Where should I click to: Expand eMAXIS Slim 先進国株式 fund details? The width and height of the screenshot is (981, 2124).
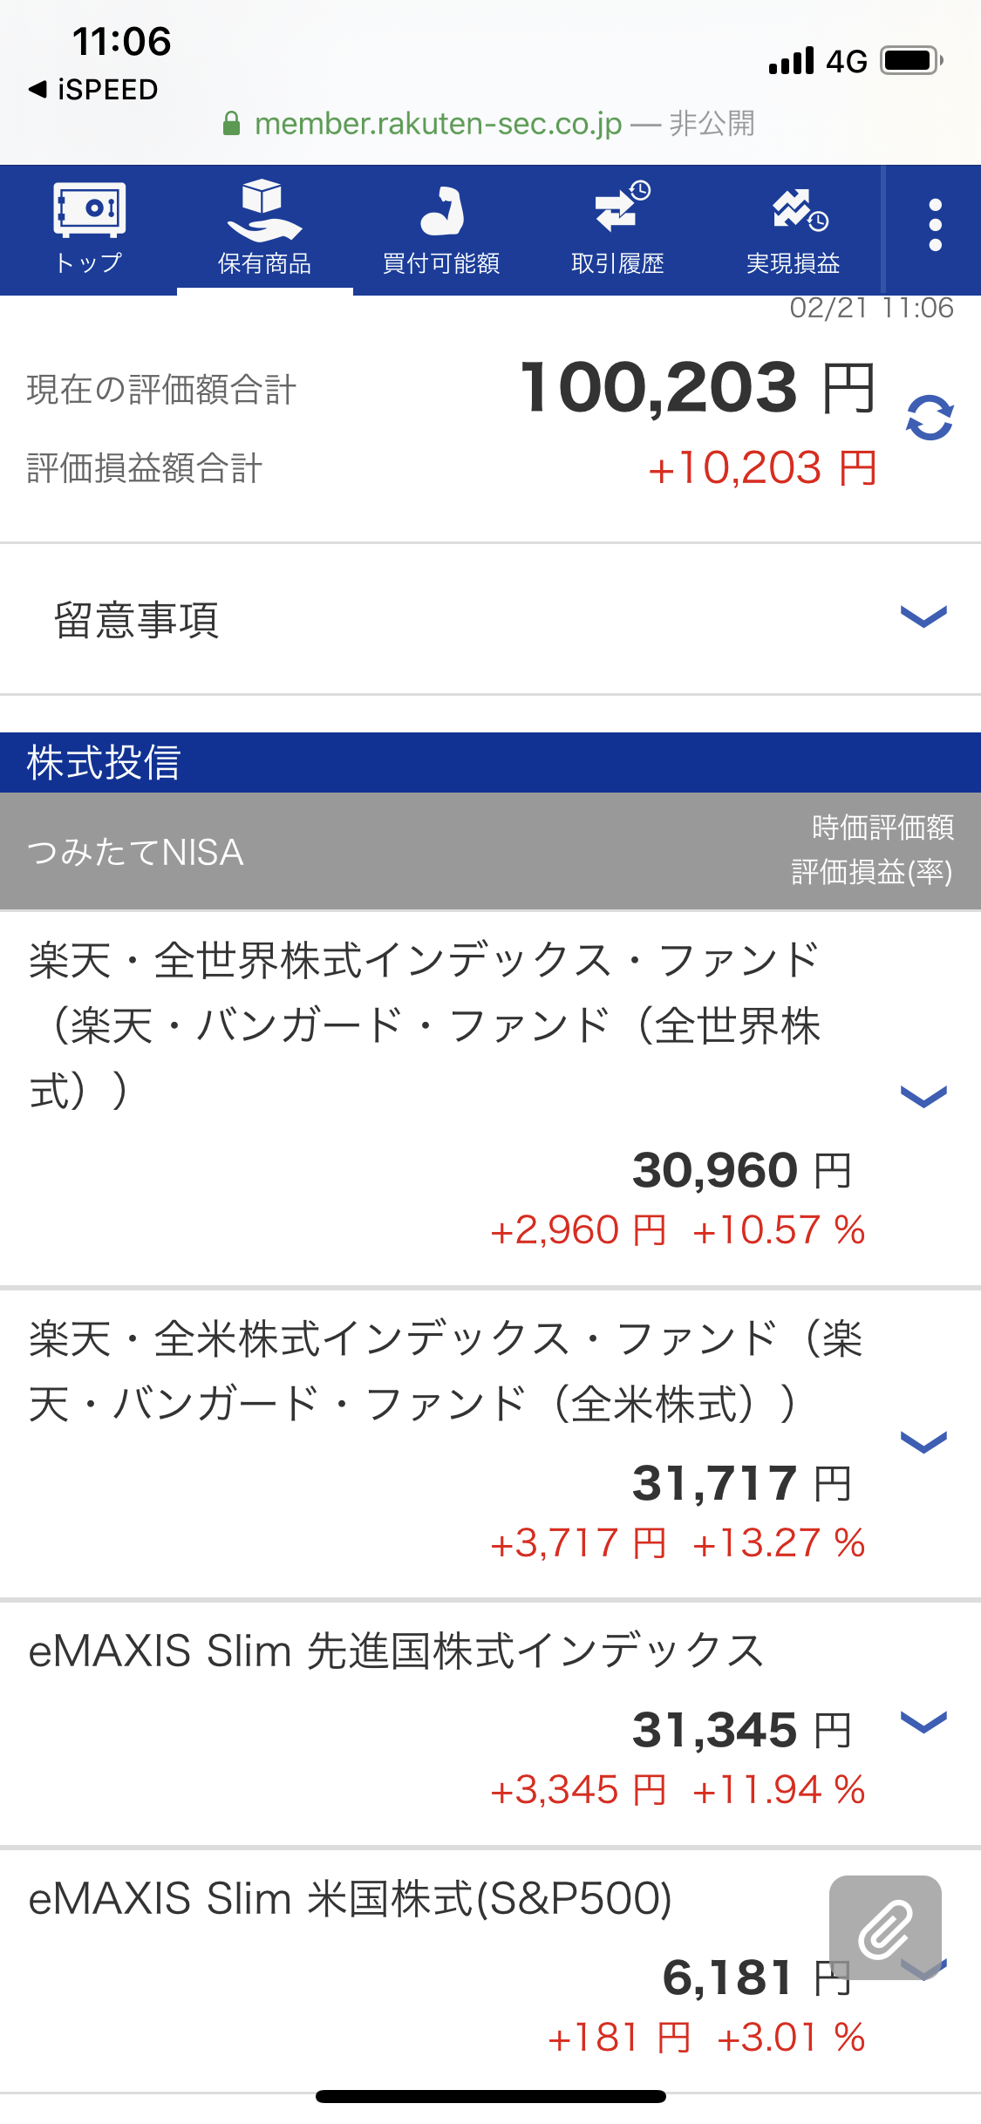(923, 1721)
